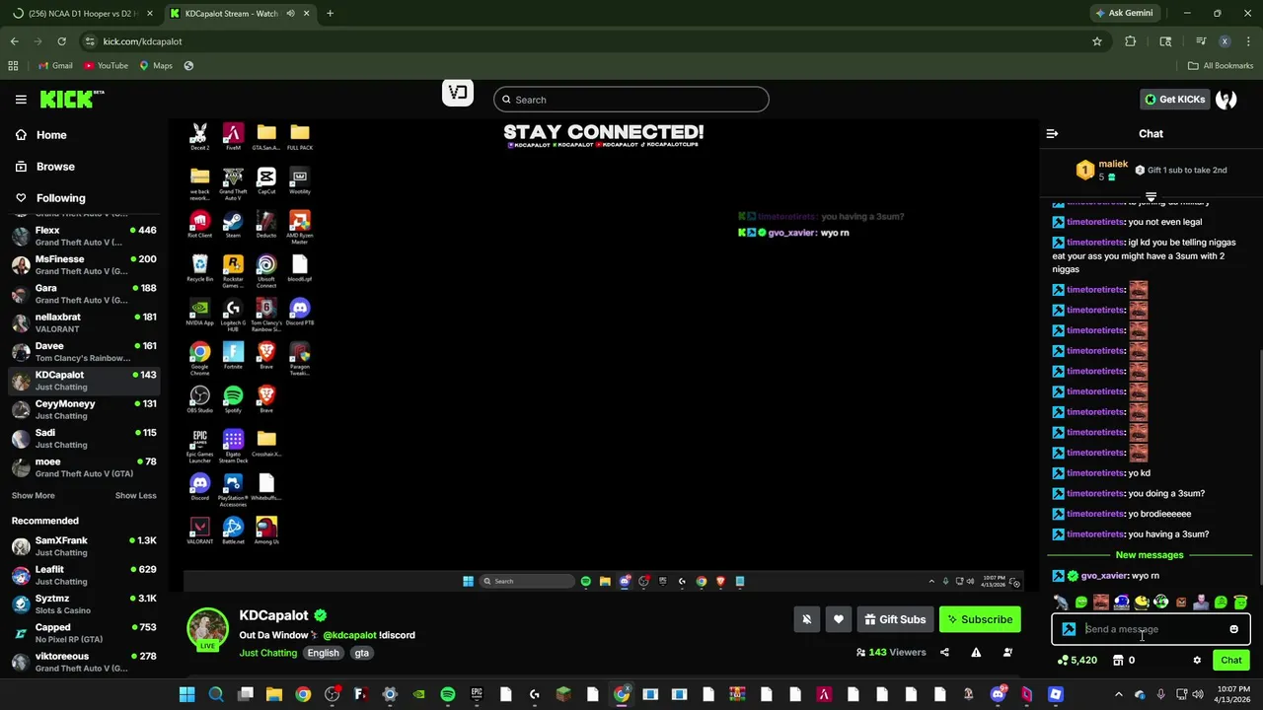
Task: Click icon right of report triangle
Action: point(1007,652)
